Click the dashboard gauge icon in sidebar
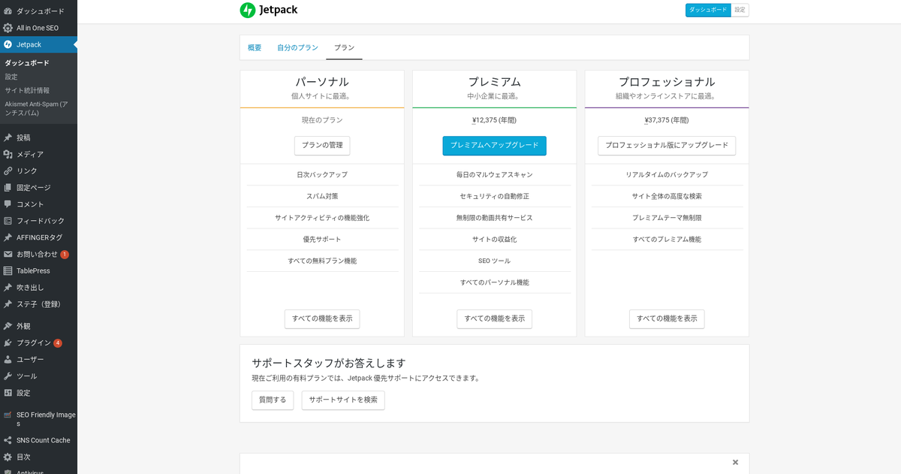The height and width of the screenshot is (474, 901). pos(8,11)
